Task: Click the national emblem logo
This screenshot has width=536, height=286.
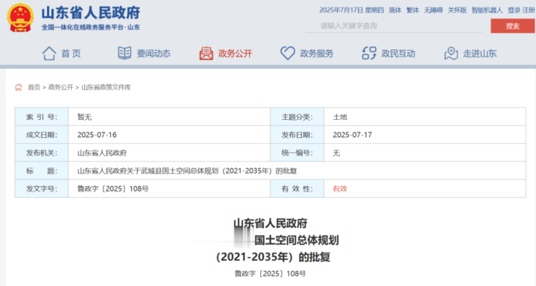Action: click(21, 18)
